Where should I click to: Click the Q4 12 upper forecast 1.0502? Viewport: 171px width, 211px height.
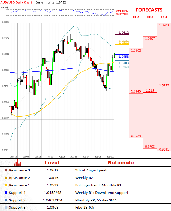pyautogui.click(x=136, y=51)
